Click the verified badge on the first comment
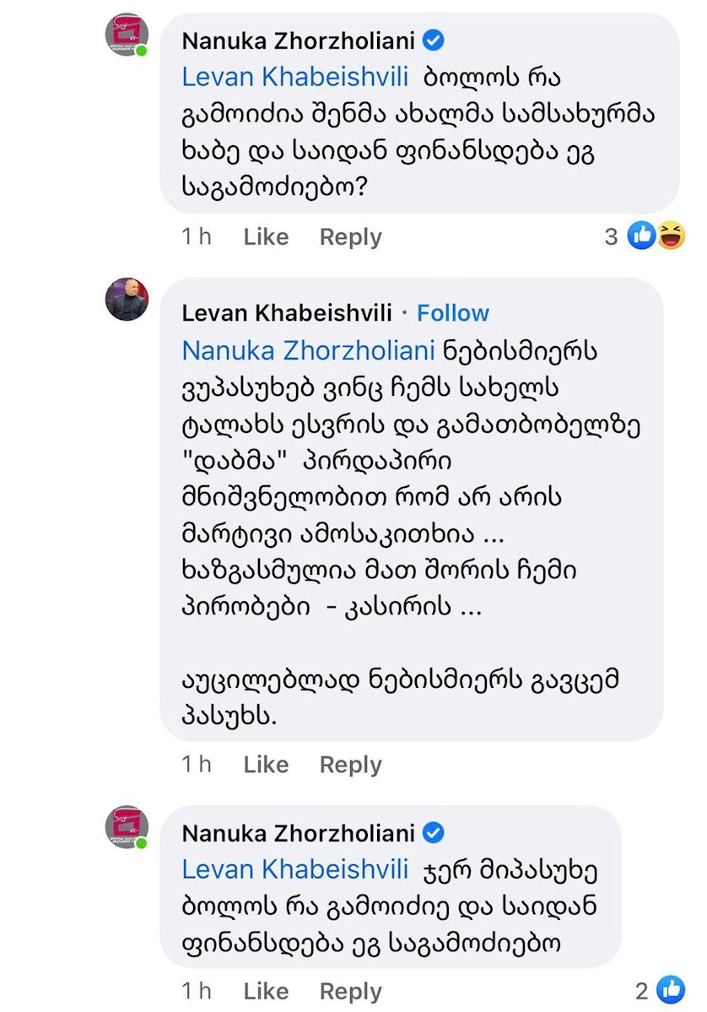The height and width of the screenshot is (1012, 707). point(433,40)
